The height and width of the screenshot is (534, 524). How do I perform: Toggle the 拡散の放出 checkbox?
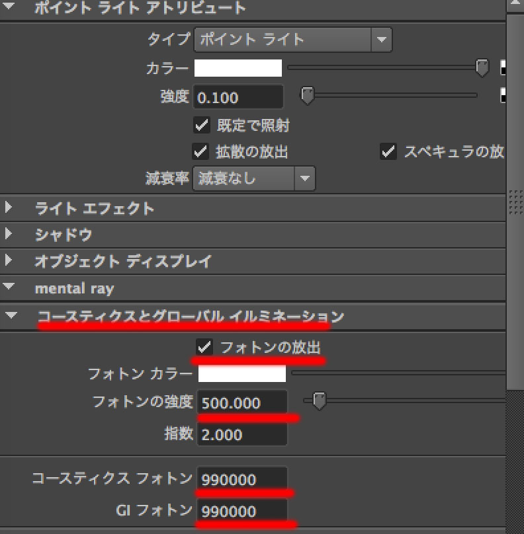click(x=200, y=151)
